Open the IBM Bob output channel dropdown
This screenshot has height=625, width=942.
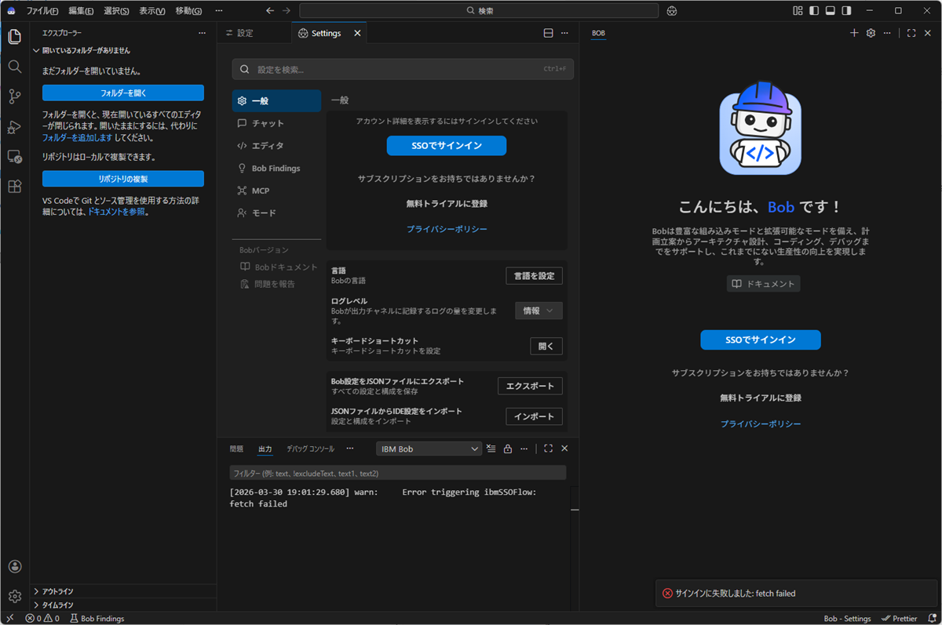[429, 449]
